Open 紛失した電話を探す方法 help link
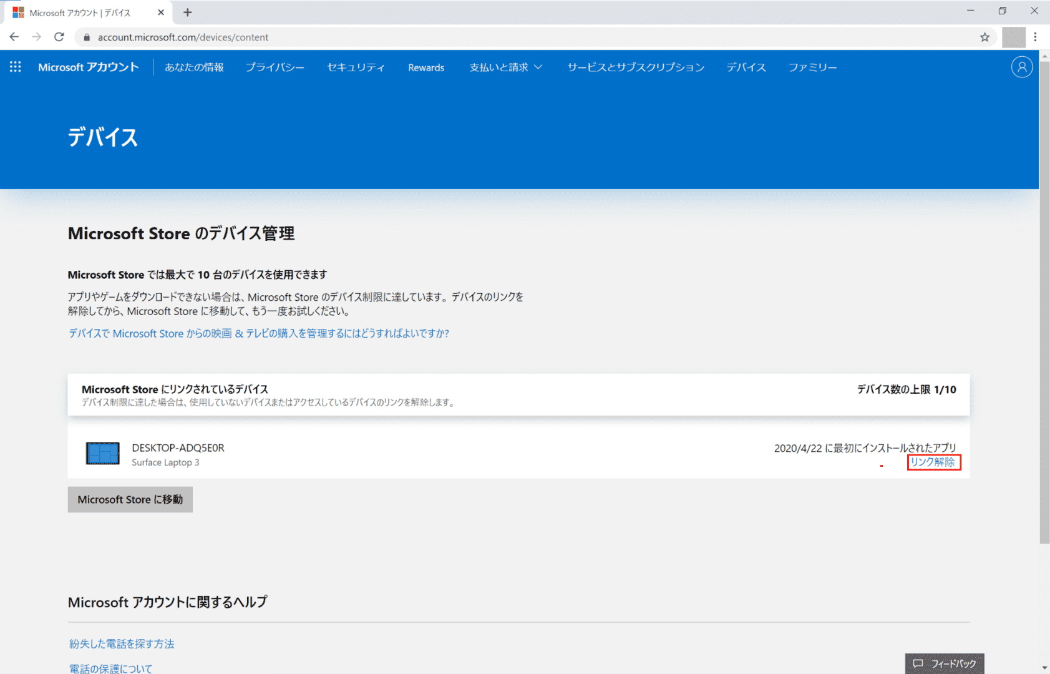The width and height of the screenshot is (1050, 674). click(122, 644)
